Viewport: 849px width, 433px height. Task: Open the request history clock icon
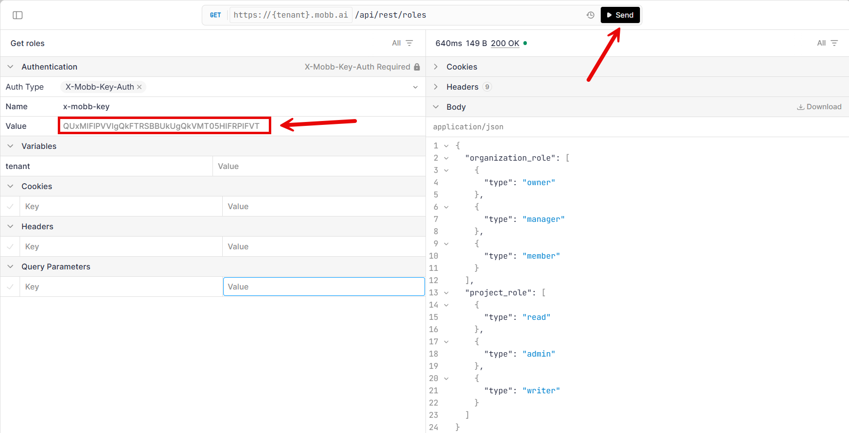click(x=590, y=15)
